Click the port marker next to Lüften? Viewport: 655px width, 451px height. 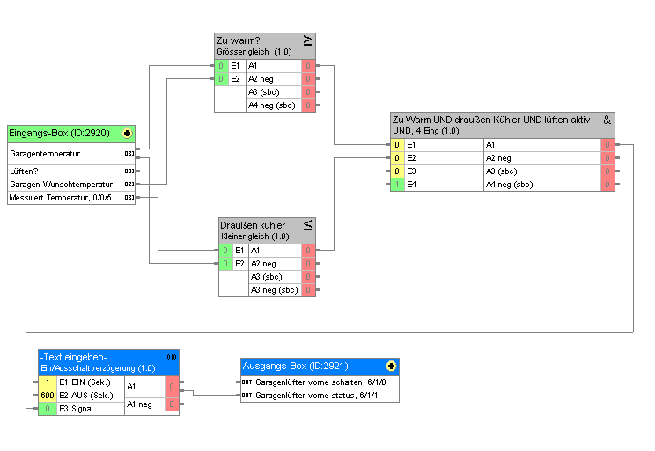tap(129, 171)
